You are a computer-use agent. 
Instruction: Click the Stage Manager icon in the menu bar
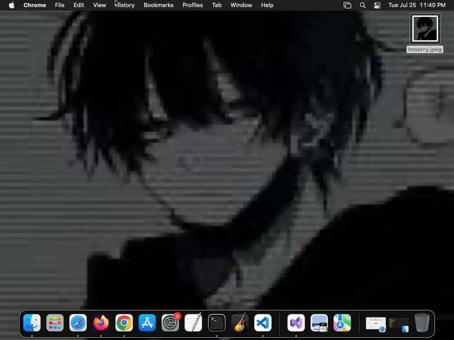[348, 5]
